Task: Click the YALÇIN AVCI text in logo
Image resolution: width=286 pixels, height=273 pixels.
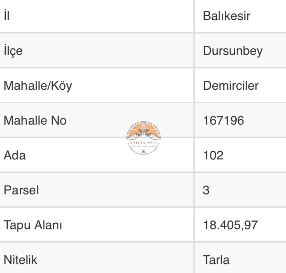Action: pos(143,143)
